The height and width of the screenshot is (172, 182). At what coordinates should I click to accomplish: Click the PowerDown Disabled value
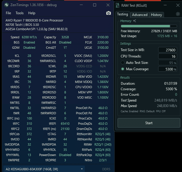coord(65,155)
